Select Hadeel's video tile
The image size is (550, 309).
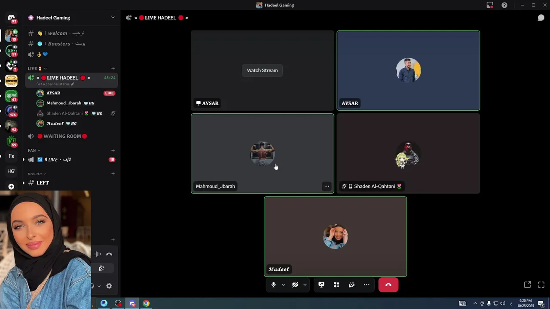tap(335, 236)
